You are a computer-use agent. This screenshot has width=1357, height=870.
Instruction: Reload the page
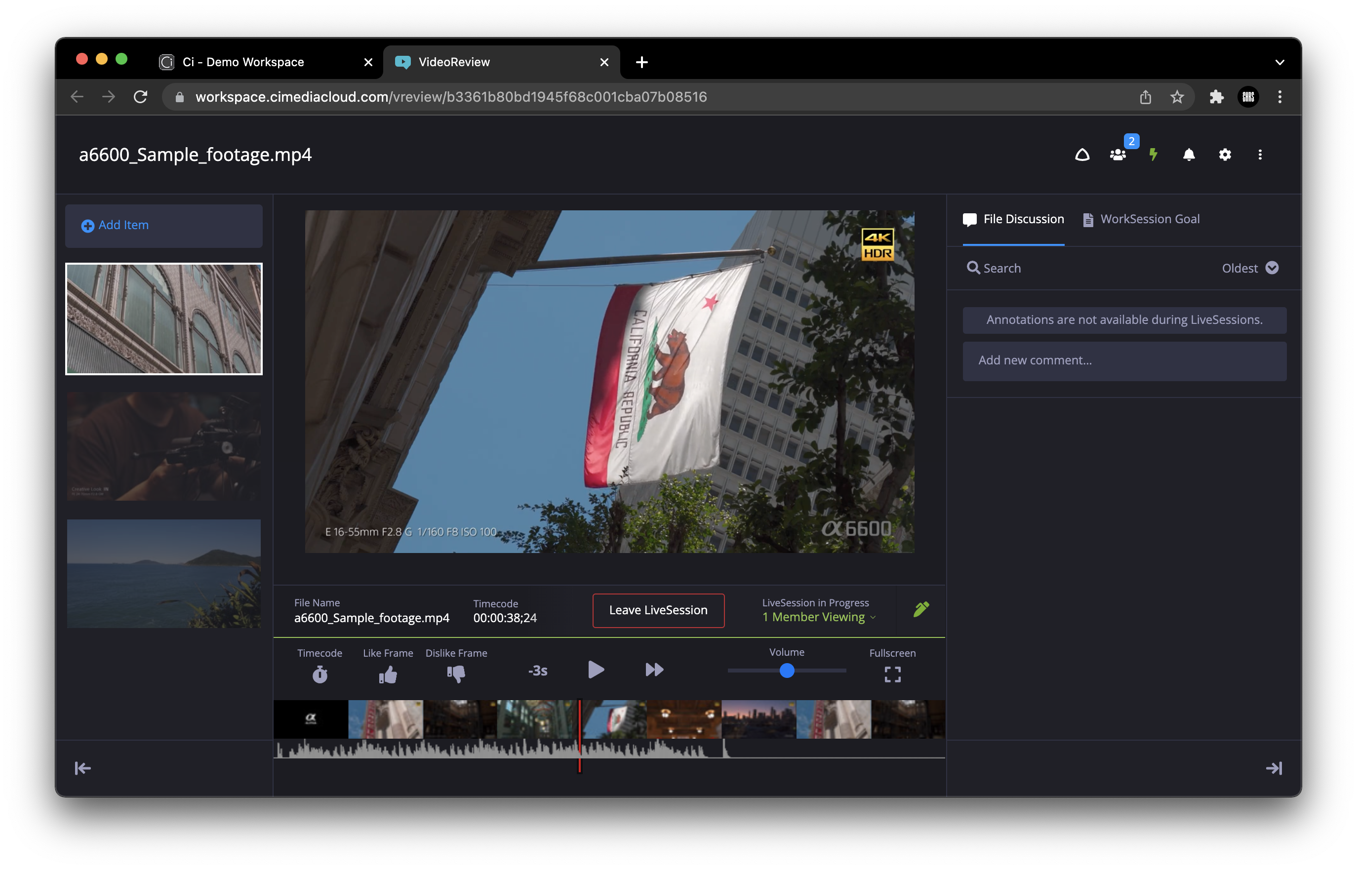[x=140, y=97]
